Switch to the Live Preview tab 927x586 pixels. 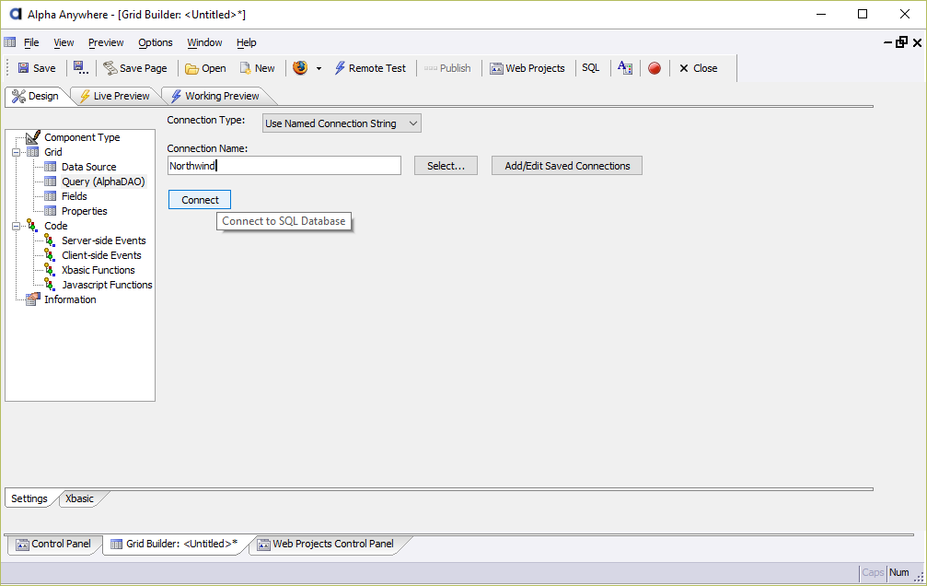coord(115,96)
